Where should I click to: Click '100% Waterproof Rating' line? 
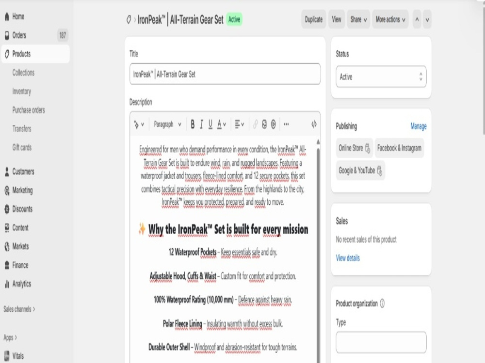pos(223,300)
